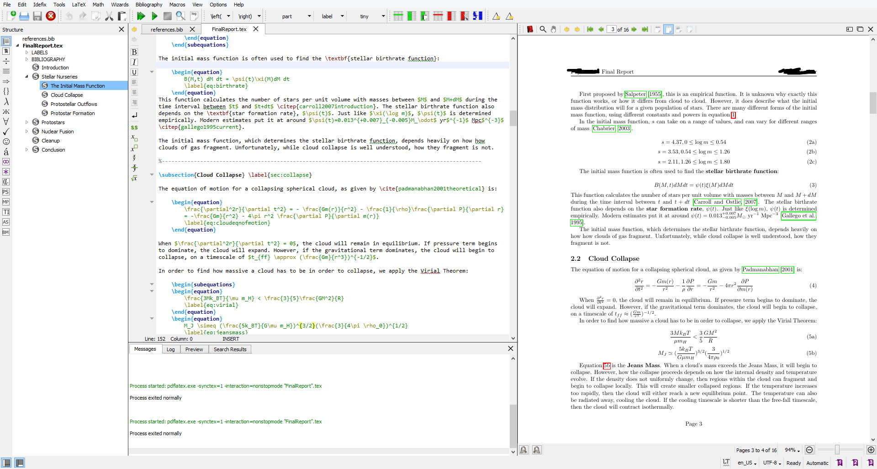Image resolution: width=877 pixels, height=469 pixels.
Task: Expand the Nuclear Fusion tree node
Action: point(26,132)
